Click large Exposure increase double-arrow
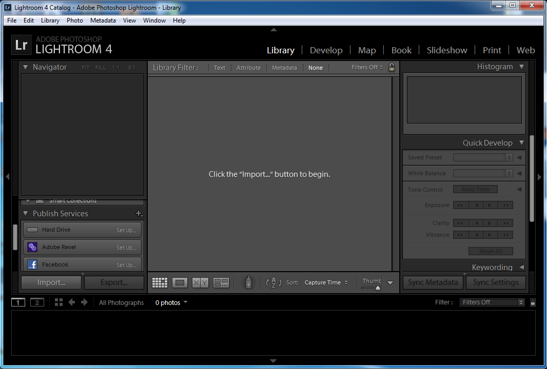This screenshot has height=369, width=547. click(506, 205)
